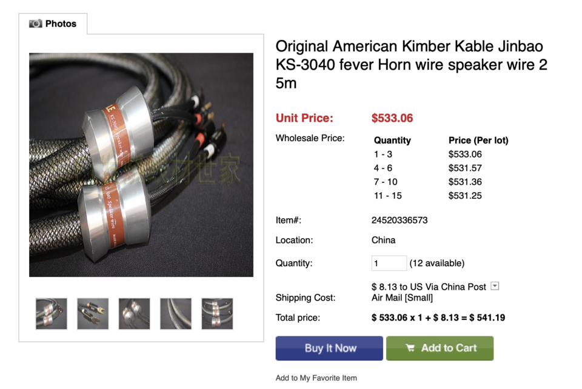This screenshot has width=582, height=389.
Task: Click the main product photo of cables
Action: (x=141, y=165)
